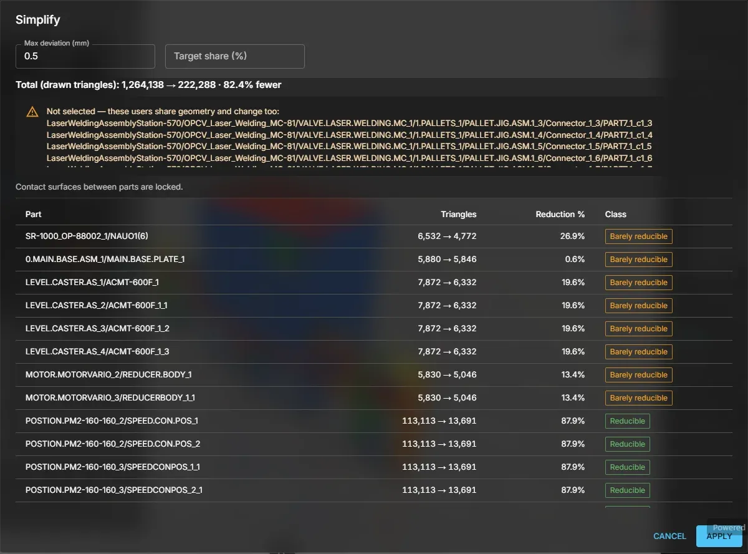Click the Target share (%) field

pos(235,56)
